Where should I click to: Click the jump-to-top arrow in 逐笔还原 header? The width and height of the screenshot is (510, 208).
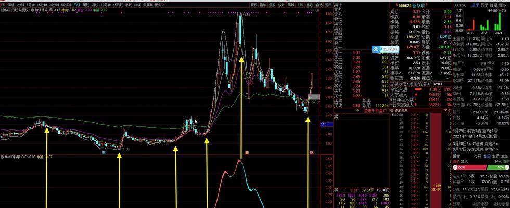[450, 110]
